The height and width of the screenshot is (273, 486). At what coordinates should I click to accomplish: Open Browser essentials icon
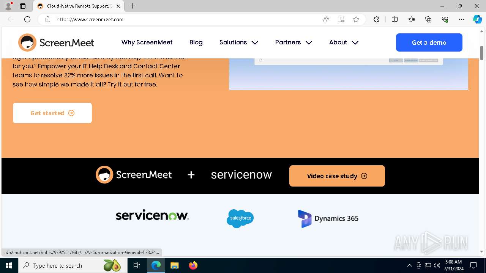[445, 19]
